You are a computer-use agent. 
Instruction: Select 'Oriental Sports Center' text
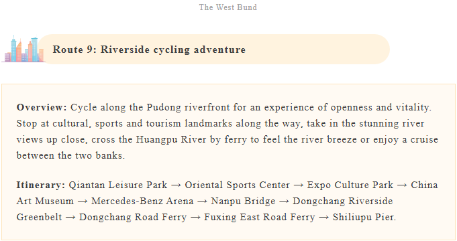pyautogui.click(x=238, y=185)
